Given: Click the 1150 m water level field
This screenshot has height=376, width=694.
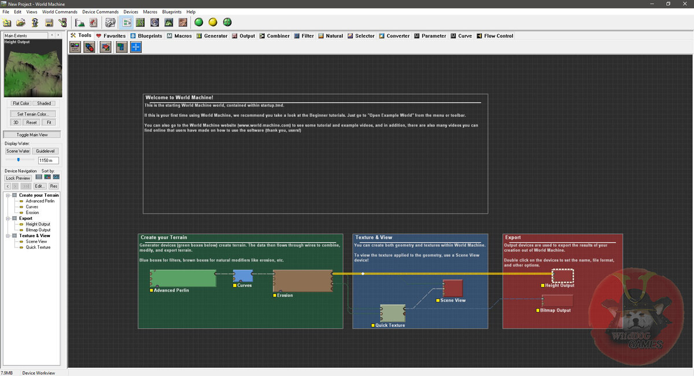Looking at the screenshot, I should [48, 160].
